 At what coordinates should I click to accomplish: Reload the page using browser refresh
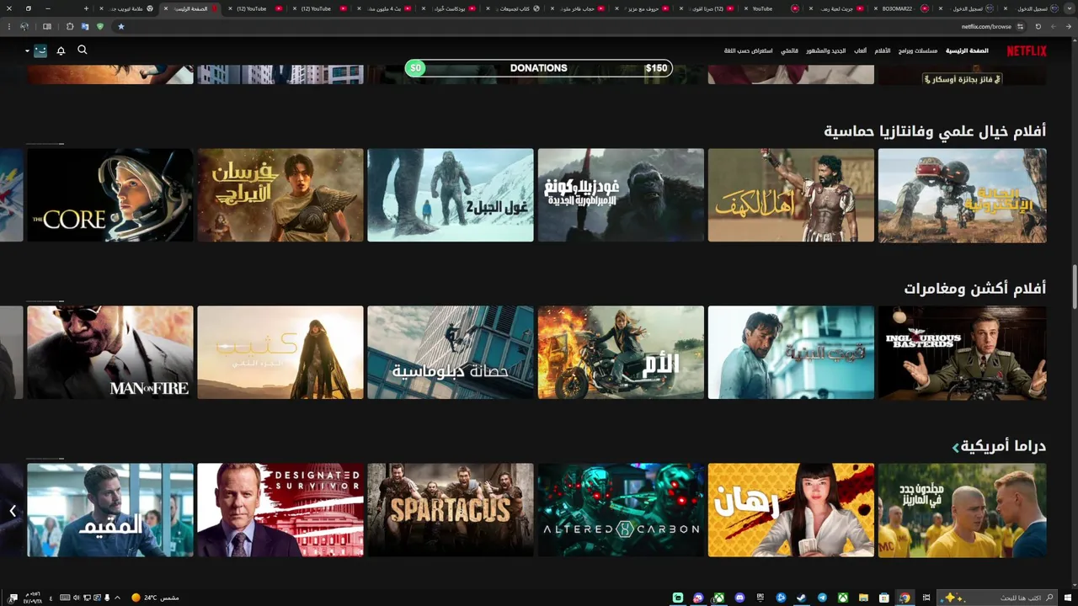tap(1038, 26)
